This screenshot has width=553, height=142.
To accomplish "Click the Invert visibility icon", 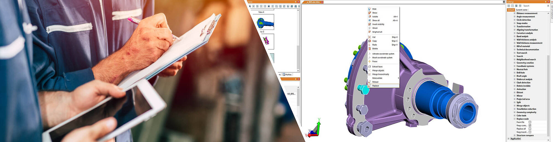I will (369, 24).
